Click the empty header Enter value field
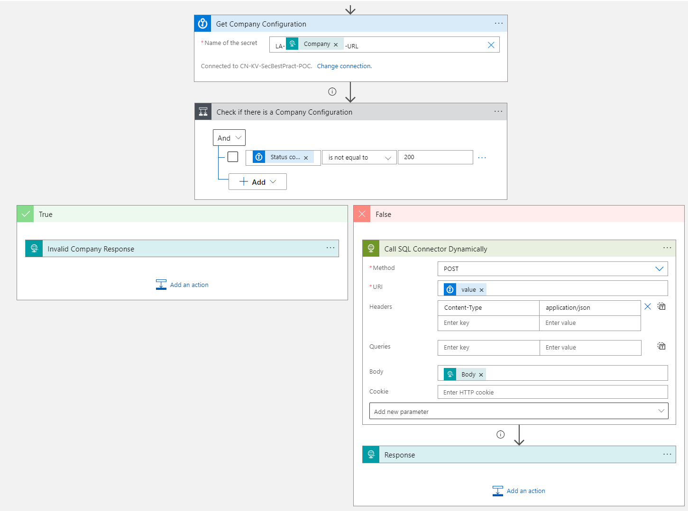688x511 pixels. [590, 323]
